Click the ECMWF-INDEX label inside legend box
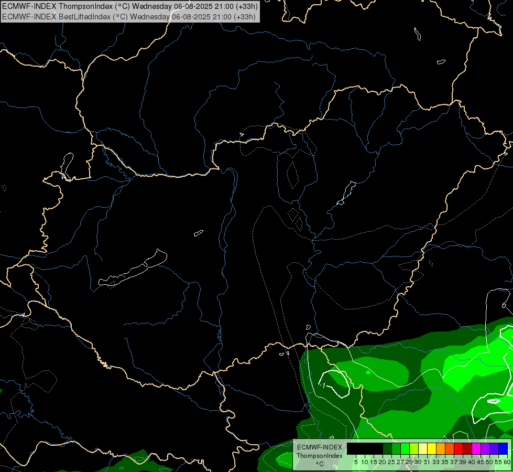Image resolution: width=513 pixels, height=472 pixels. pos(320,447)
